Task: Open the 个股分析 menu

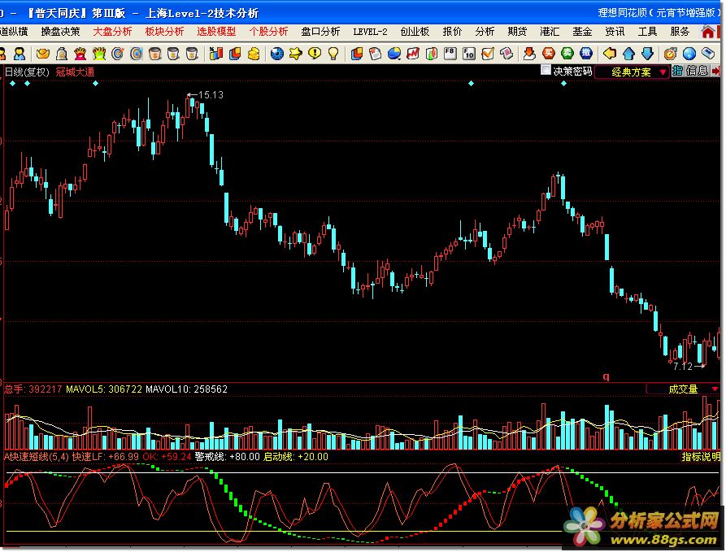Action: click(x=268, y=32)
